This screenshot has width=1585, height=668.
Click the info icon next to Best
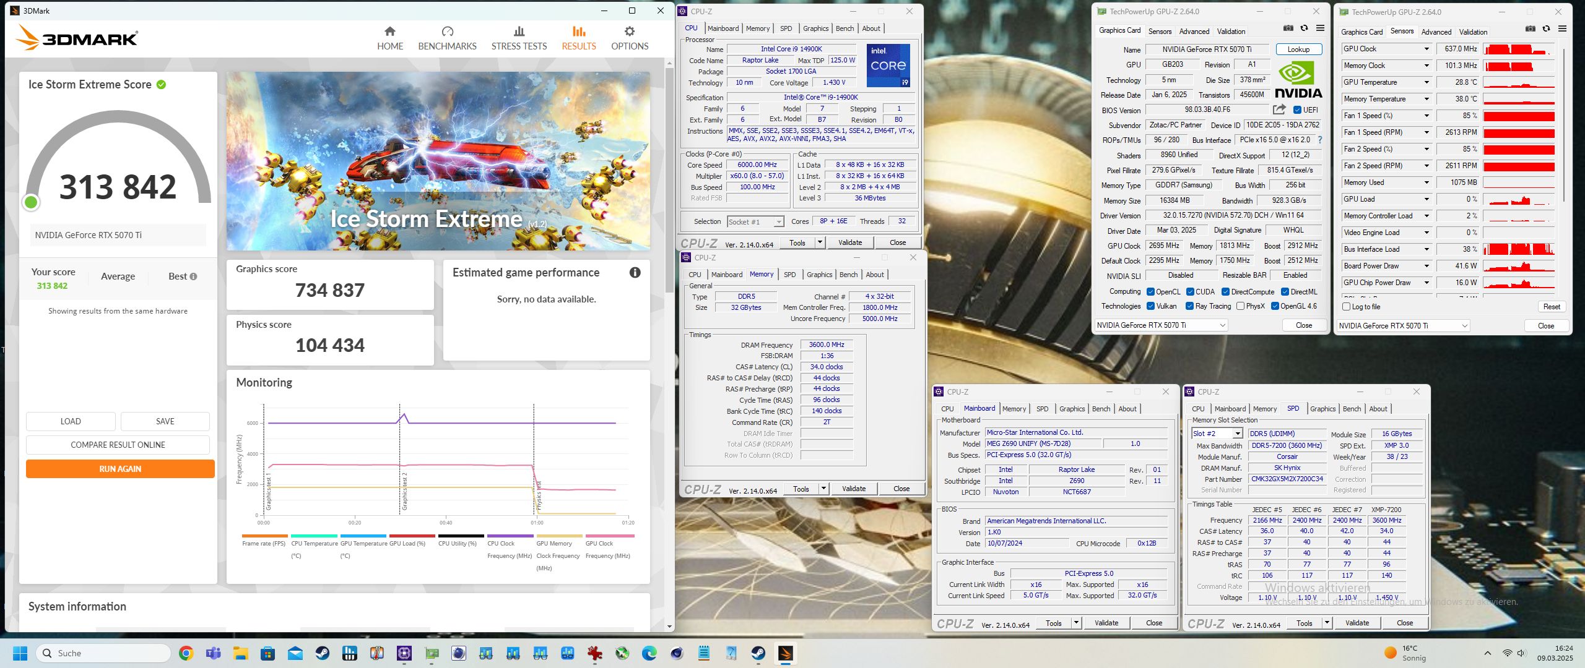pos(193,276)
